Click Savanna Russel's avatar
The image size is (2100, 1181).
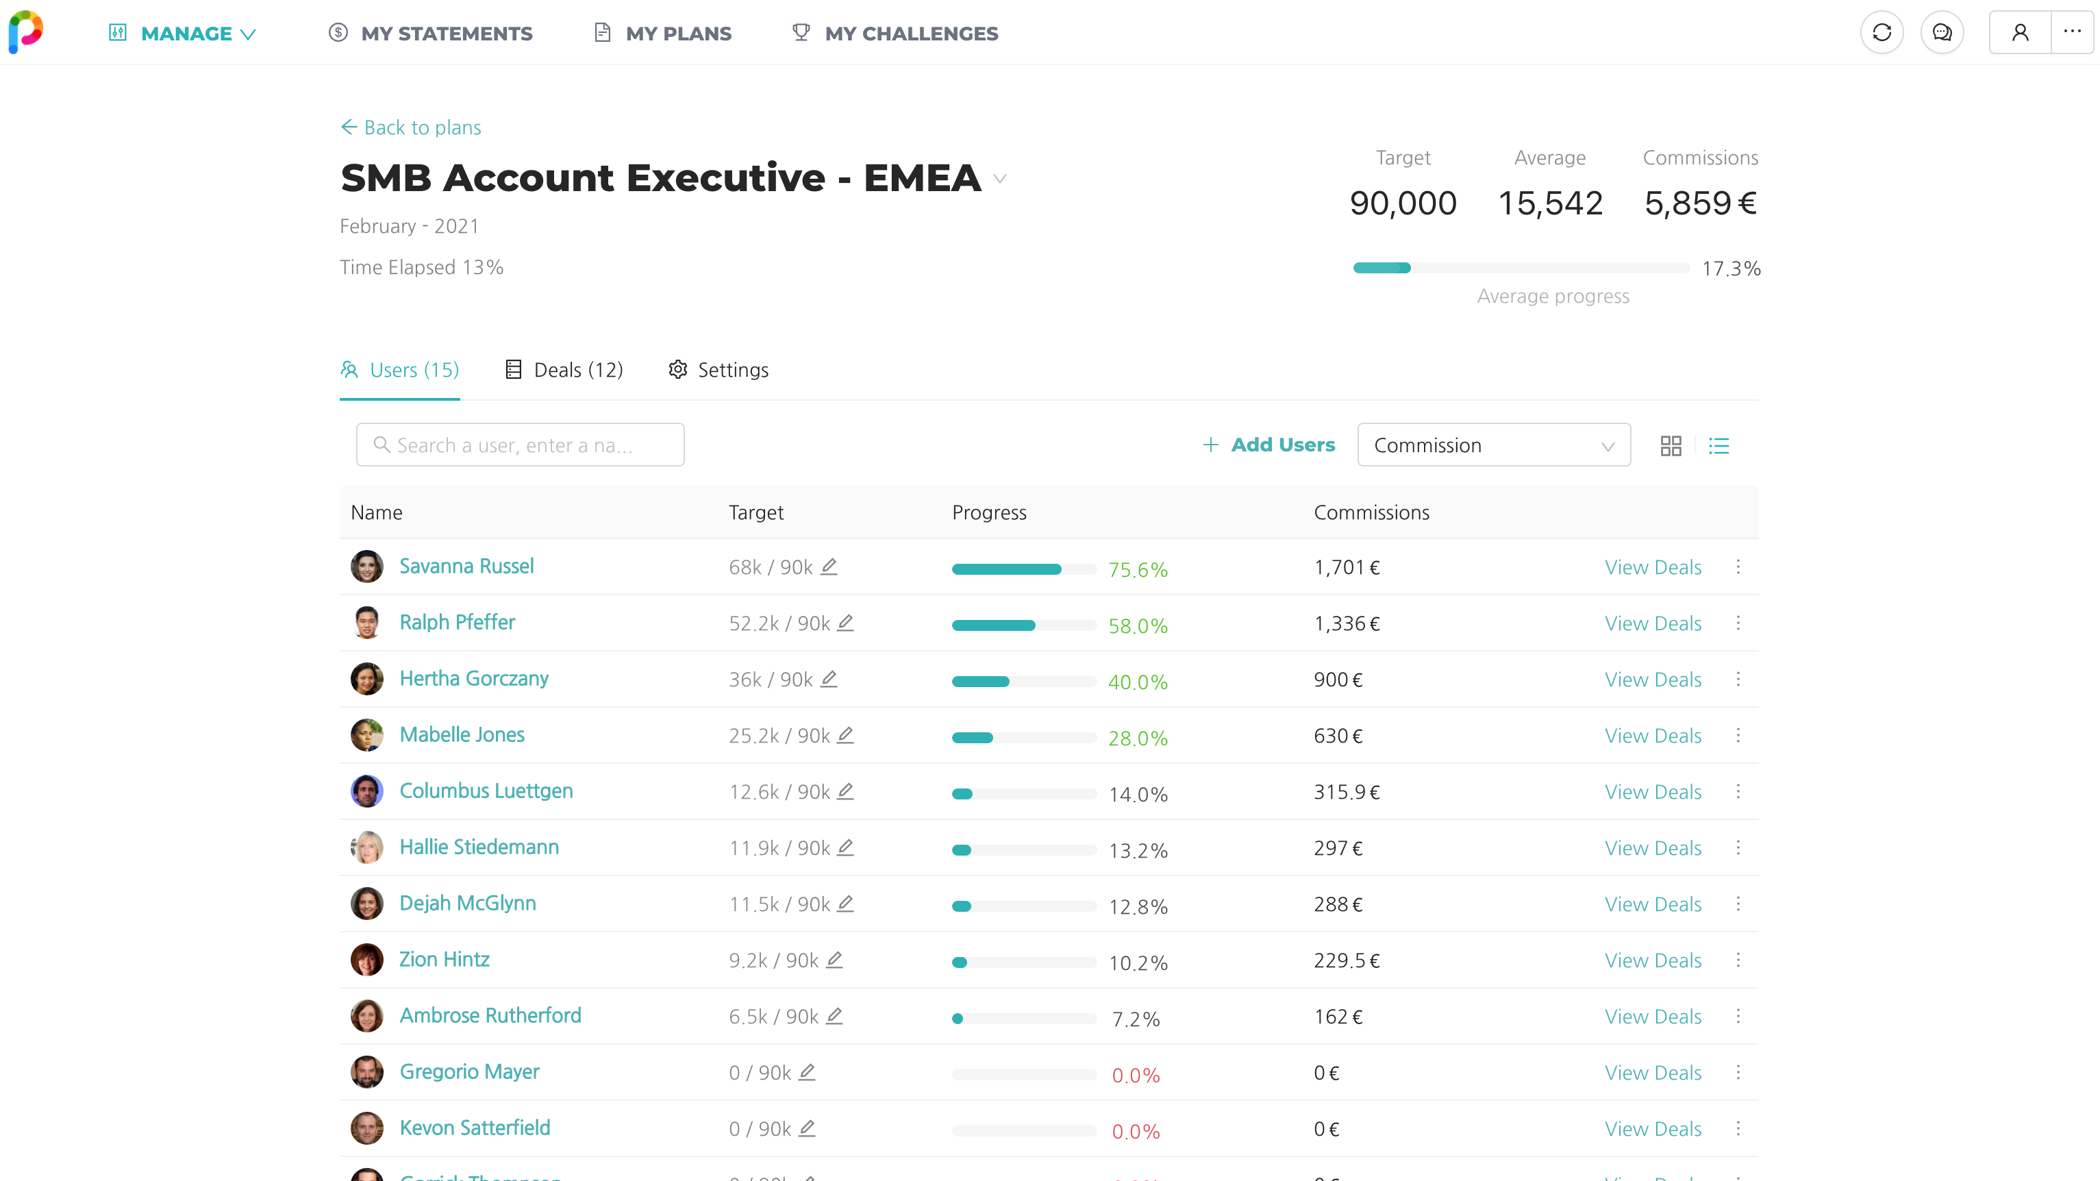click(x=367, y=567)
